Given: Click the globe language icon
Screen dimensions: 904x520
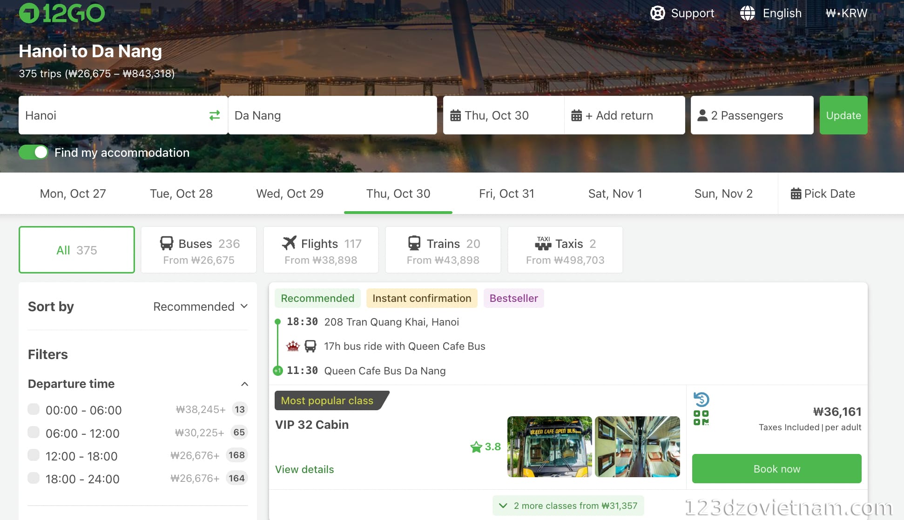Looking at the screenshot, I should click(x=748, y=13).
